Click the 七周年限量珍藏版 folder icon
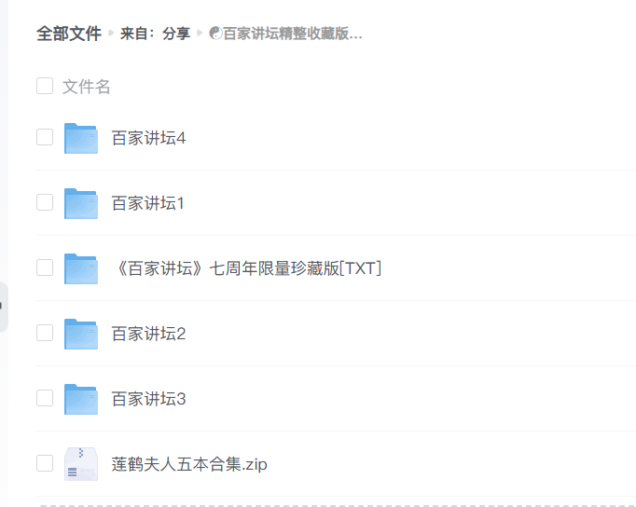Image resolution: width=636 pixels, height=507 pixels. [81, 268]
